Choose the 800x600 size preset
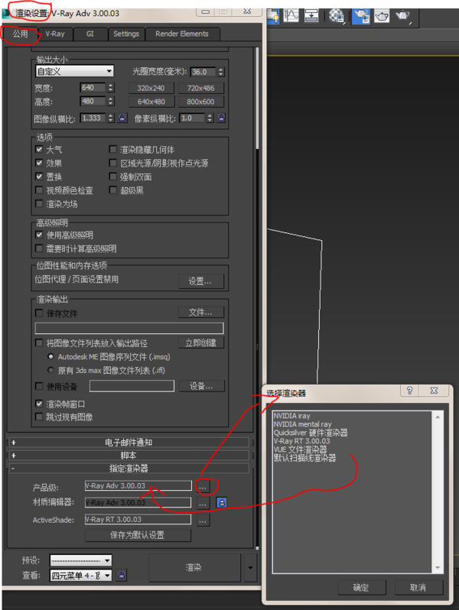 [201, 102]
